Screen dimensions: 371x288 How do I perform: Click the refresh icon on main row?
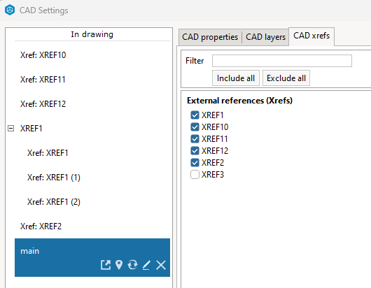point(132,265)
